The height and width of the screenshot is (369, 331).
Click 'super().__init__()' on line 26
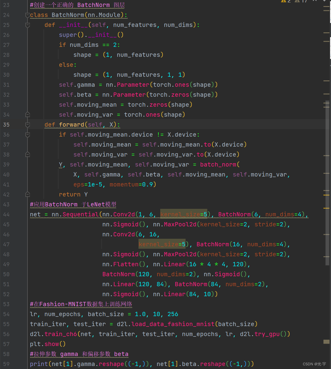(91, 35)
